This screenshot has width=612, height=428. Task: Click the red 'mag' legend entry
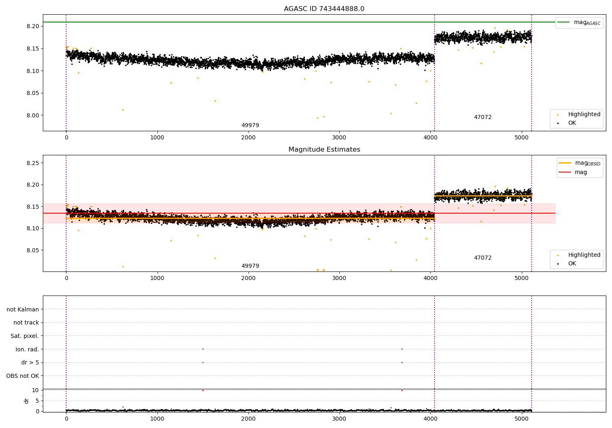click(x=573, y=172)
